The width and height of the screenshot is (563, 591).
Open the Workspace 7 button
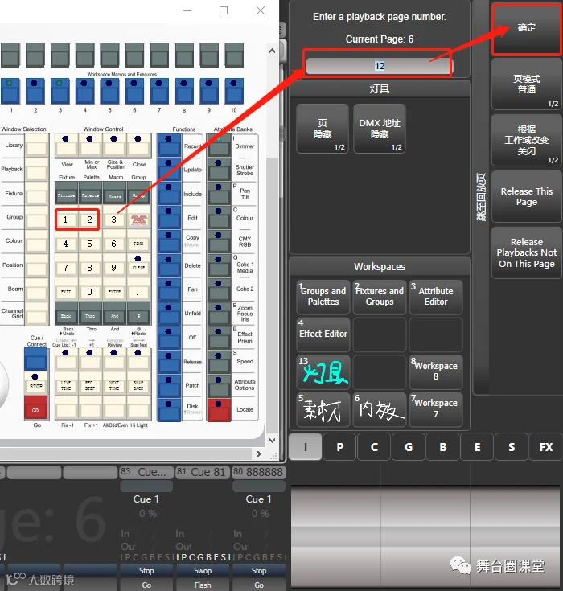436,409
